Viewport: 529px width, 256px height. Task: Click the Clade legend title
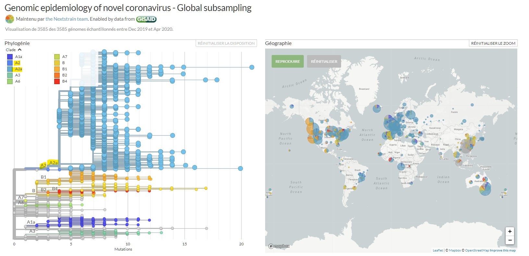point(11,50)
